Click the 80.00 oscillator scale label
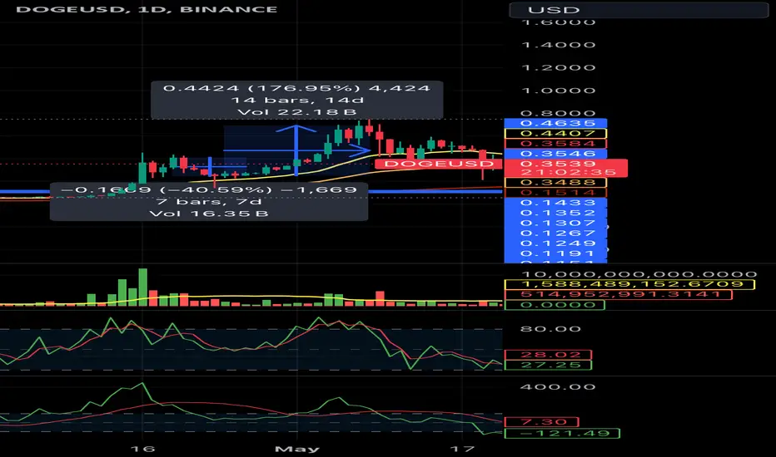 550,329
